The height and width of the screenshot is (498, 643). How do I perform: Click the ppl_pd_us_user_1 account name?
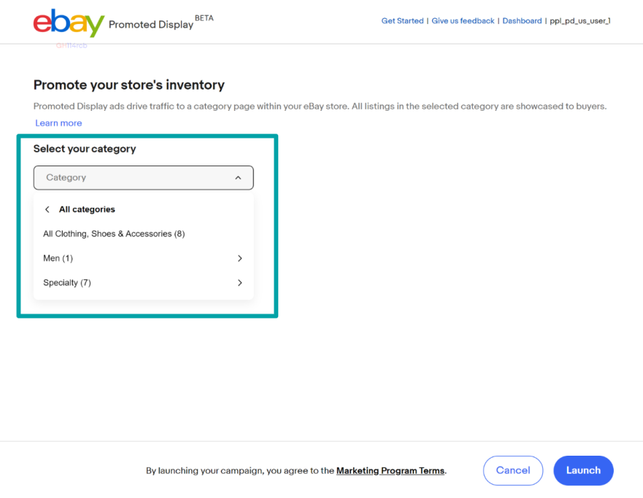[x=580, y=21]
